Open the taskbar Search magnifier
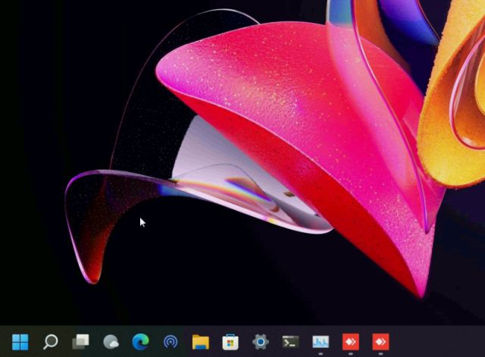 coord(50,342)
